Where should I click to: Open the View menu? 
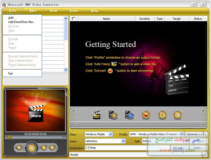tap(53, 11)
